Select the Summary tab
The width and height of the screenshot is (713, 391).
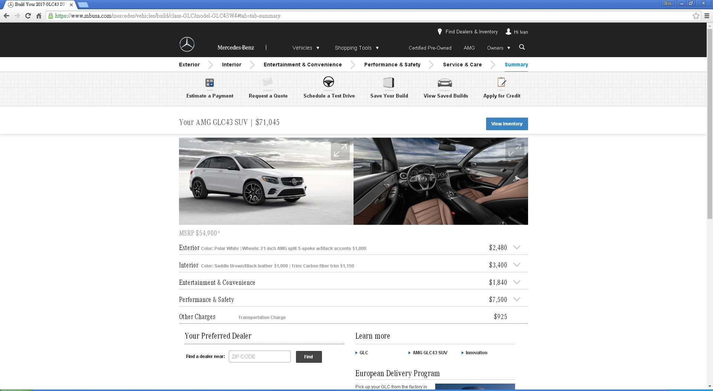516,65
